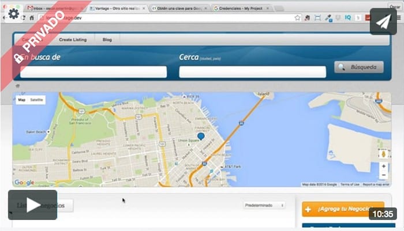The width and height of the screenshot is (404, 231).
Task: Click the Búsqueda search button
Action: [359, 67]
